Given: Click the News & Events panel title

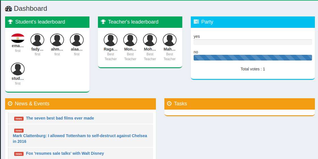Looking at the screenshot, I should (x=32, y=104).
